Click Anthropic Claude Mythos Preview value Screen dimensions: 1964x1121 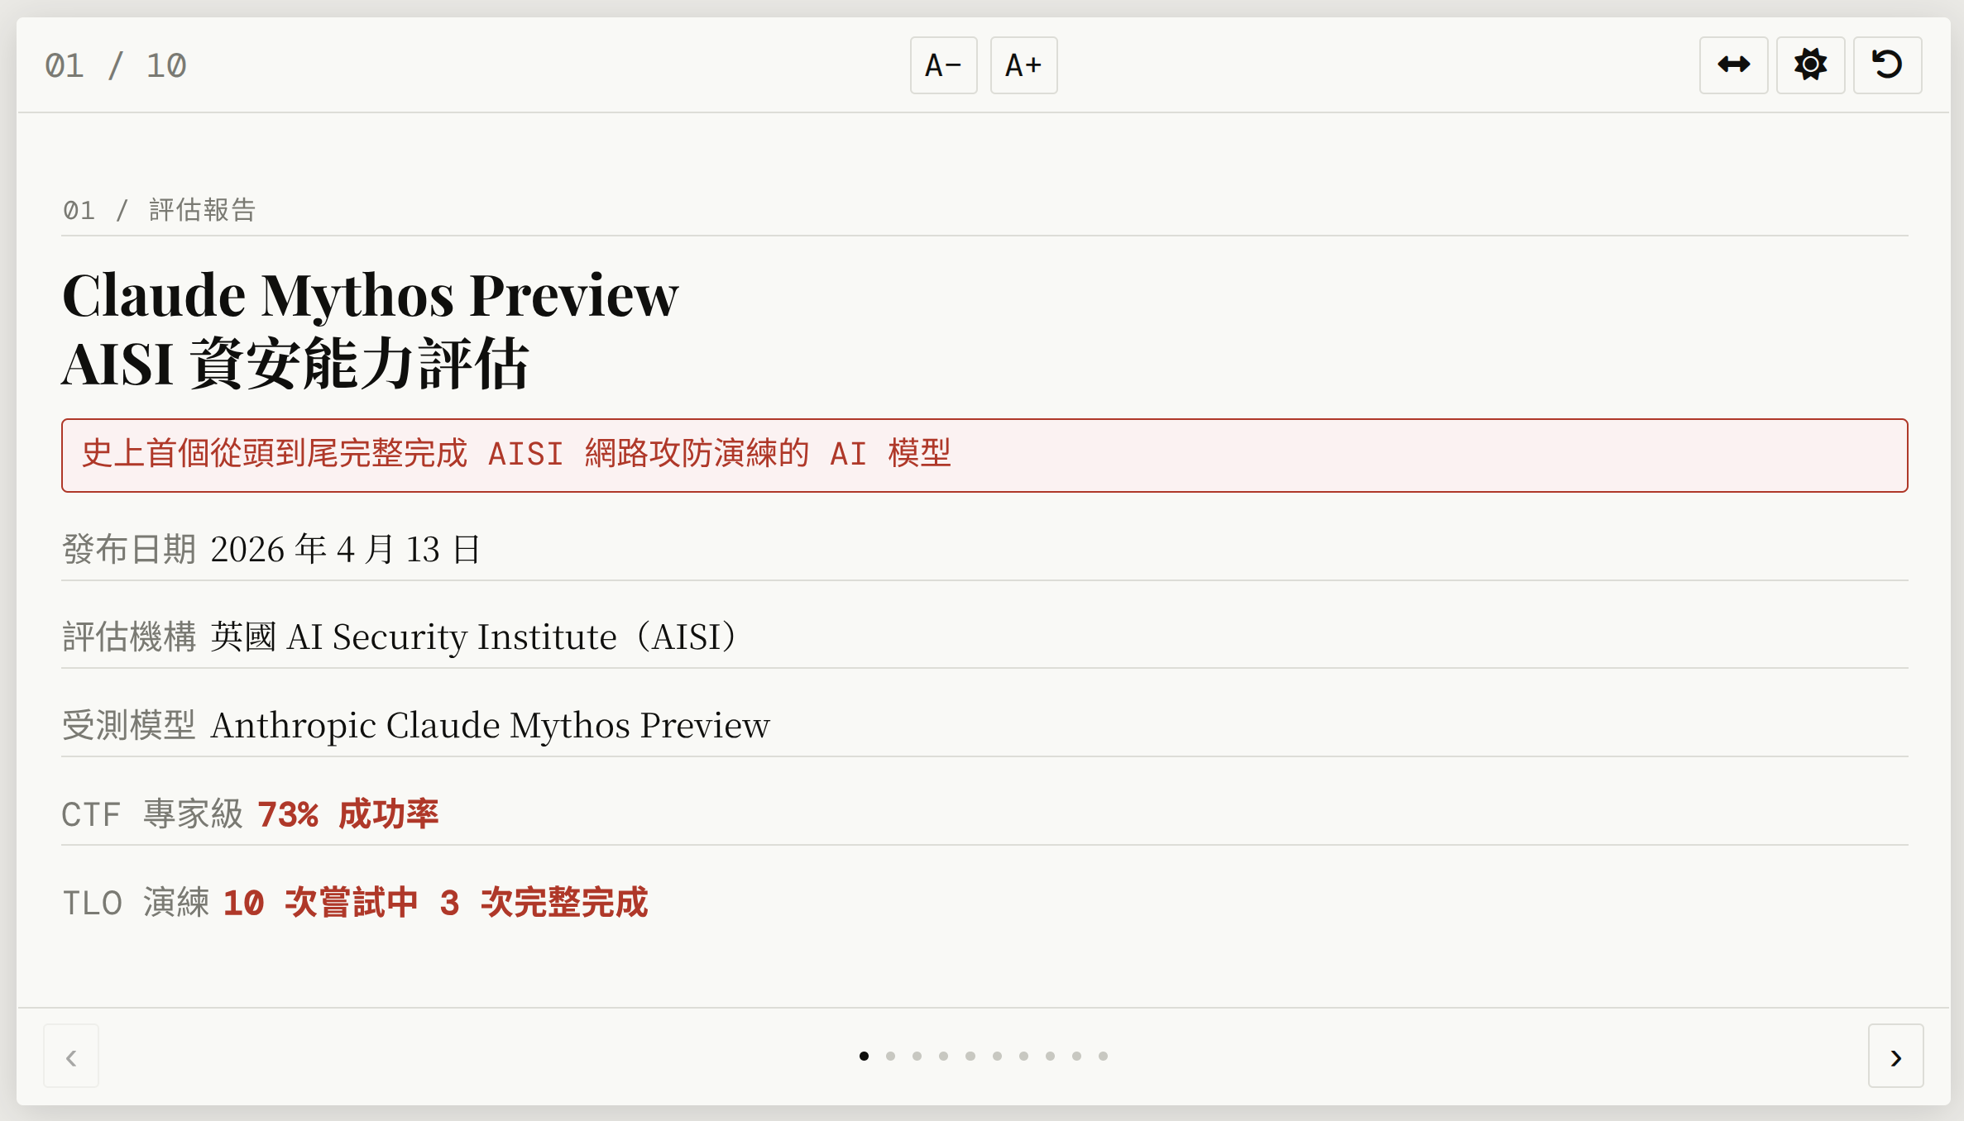pos(491,726)
